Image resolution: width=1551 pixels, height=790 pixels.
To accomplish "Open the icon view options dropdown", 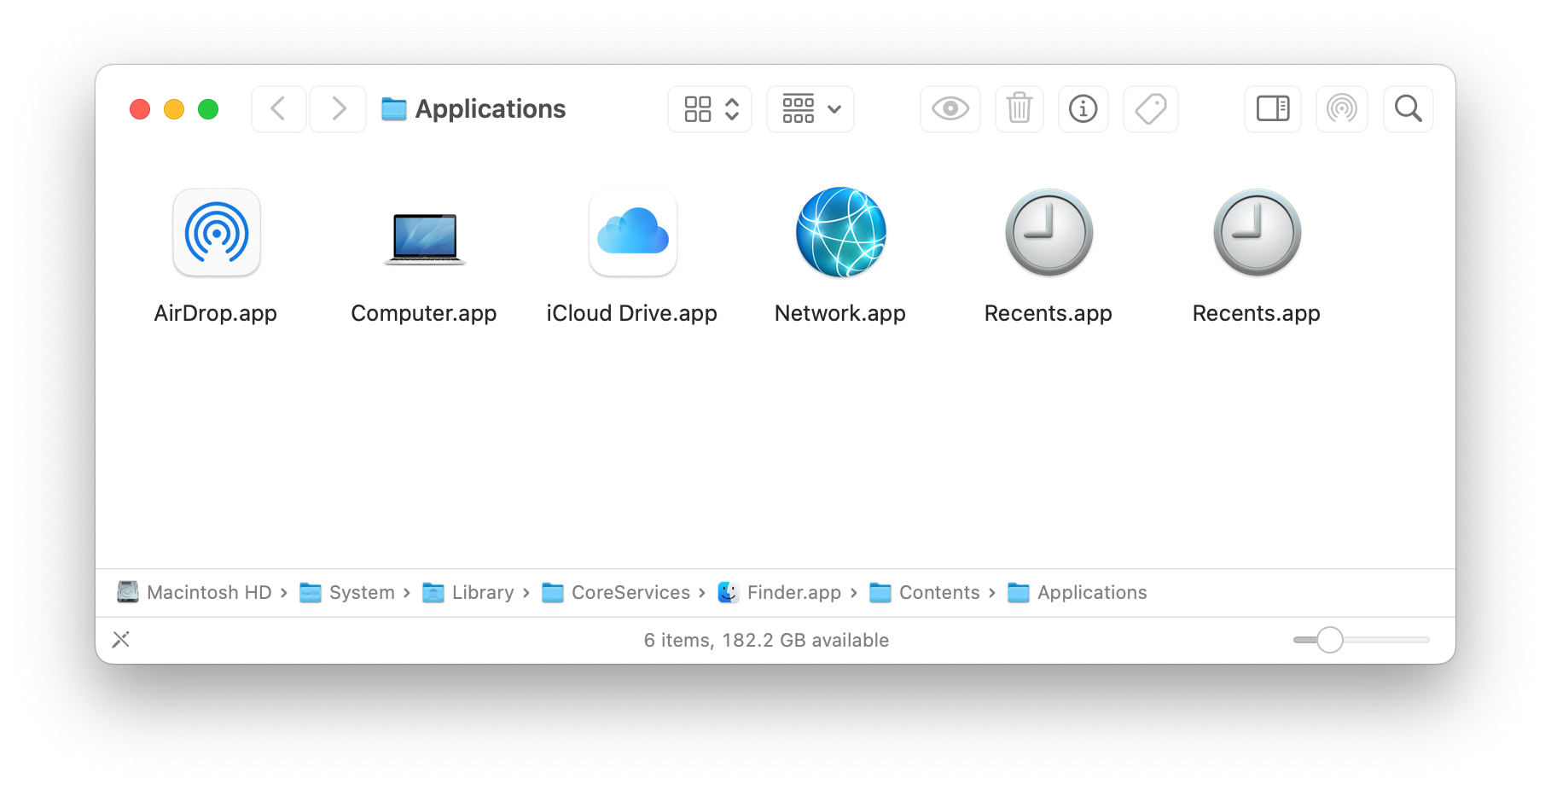I will (709, 108).
